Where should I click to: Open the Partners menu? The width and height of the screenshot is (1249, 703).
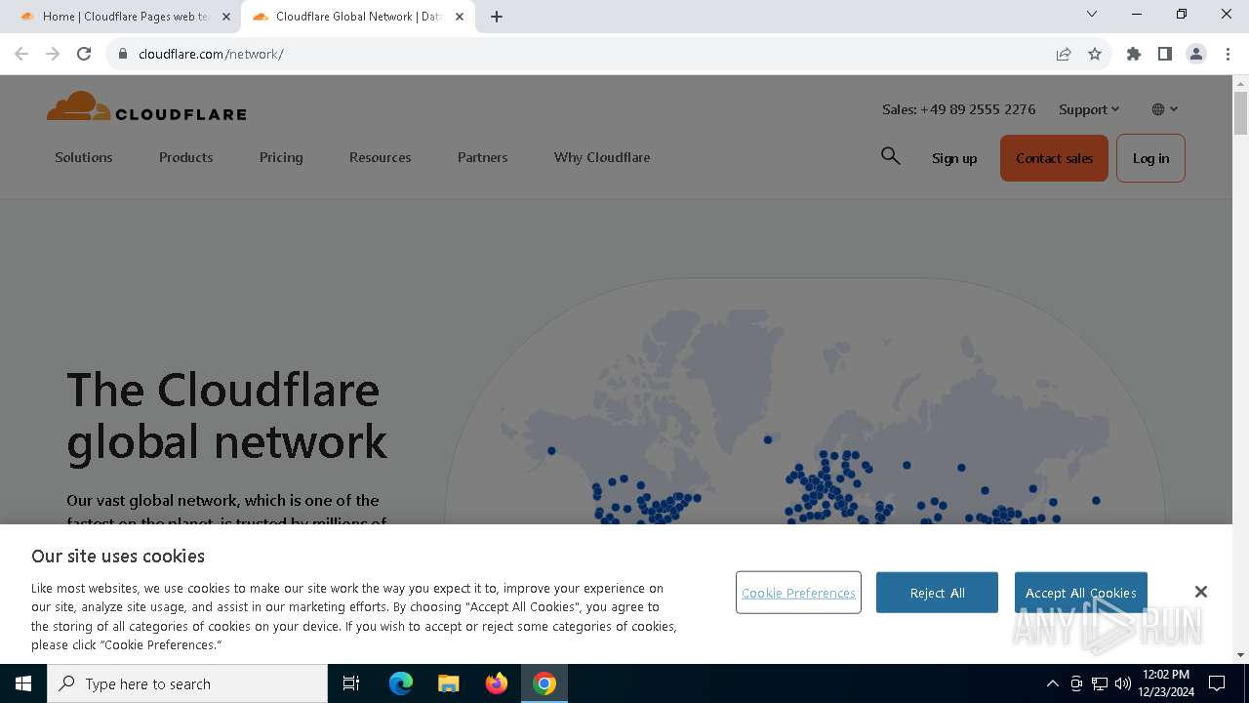(x=482, y=157)
